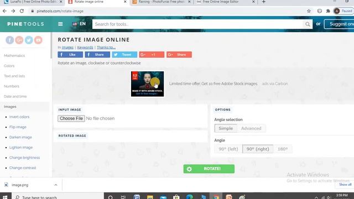Click the search magnifier icon
354x199 pixels.
click(308, 24)
